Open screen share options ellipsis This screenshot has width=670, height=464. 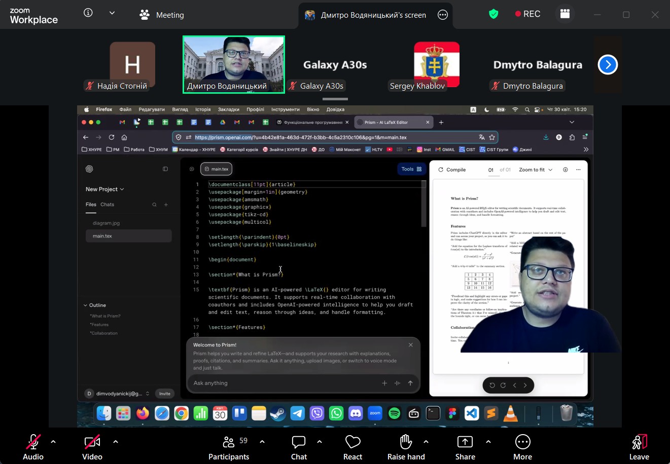443,15
